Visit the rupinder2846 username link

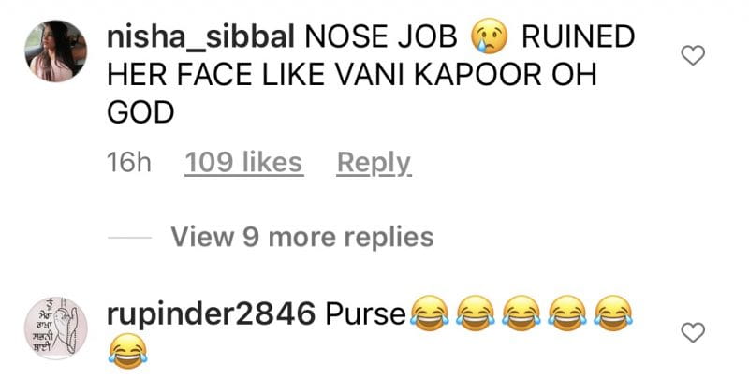click(212, 314)
